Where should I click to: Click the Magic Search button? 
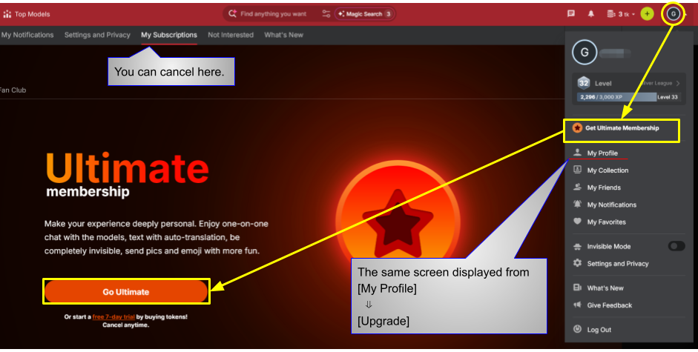[x=364, y=14]
